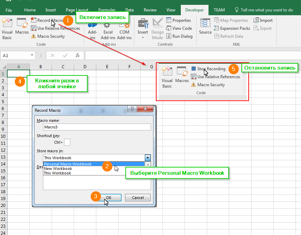Expand the Store macro in dropdown arrow

tap(148, 158)
